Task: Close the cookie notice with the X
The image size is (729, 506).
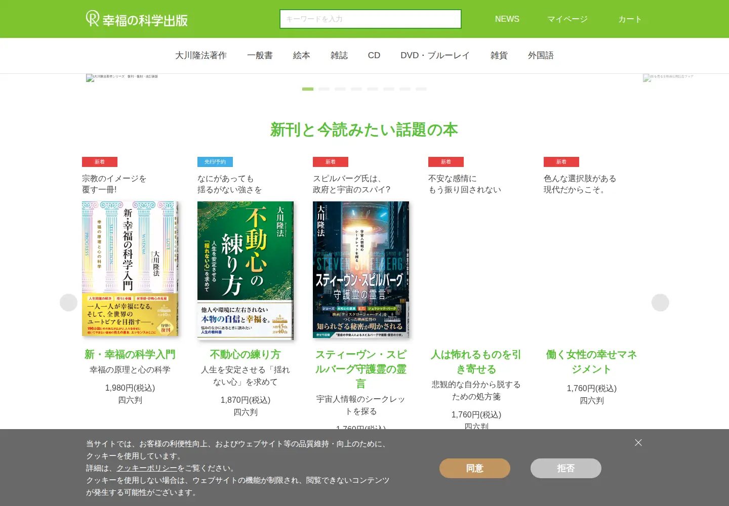Action: pos(638,443)
